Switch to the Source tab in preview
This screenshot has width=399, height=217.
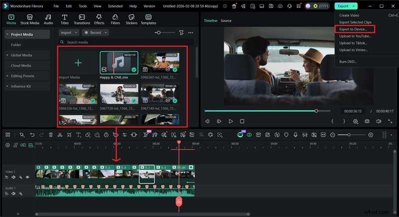pyautogui.click(x=226, y=21)
